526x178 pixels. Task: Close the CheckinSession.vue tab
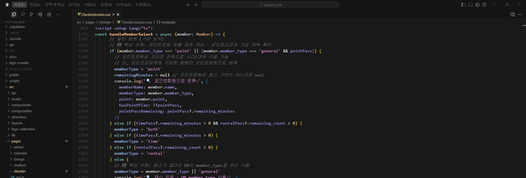(x=118, y=14)
